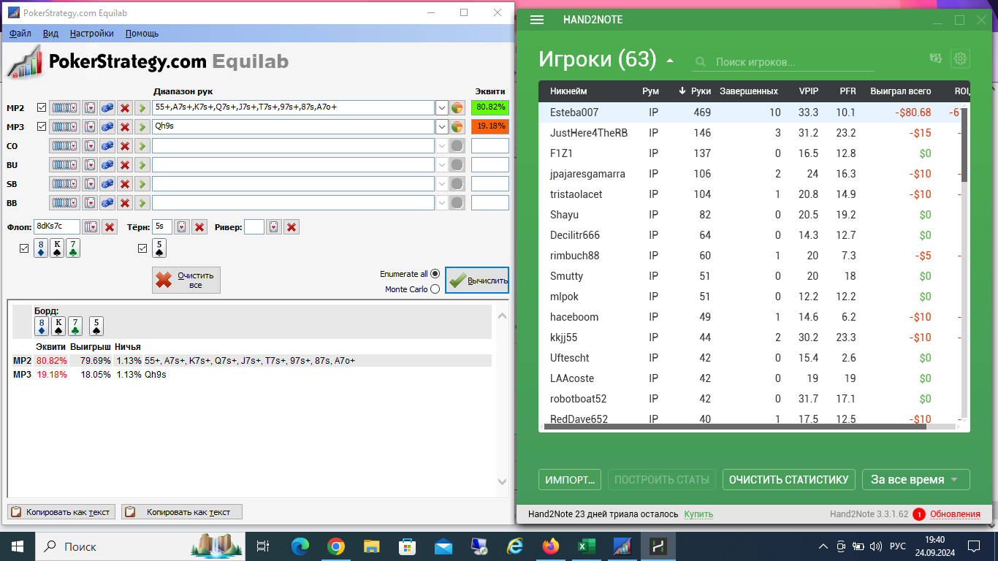Clear flop cards with red X
The image size is (998, 561).
pos(110,226)
